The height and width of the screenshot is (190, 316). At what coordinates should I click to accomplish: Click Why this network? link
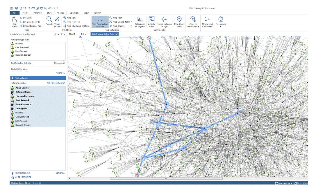pyautogui.click(x=56, y=83)
